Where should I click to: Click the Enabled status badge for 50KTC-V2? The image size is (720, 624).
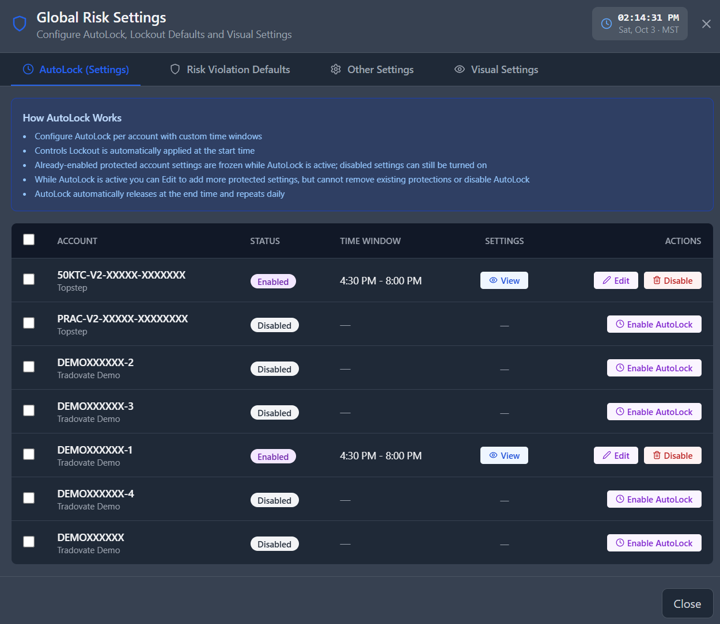point(273,281)
